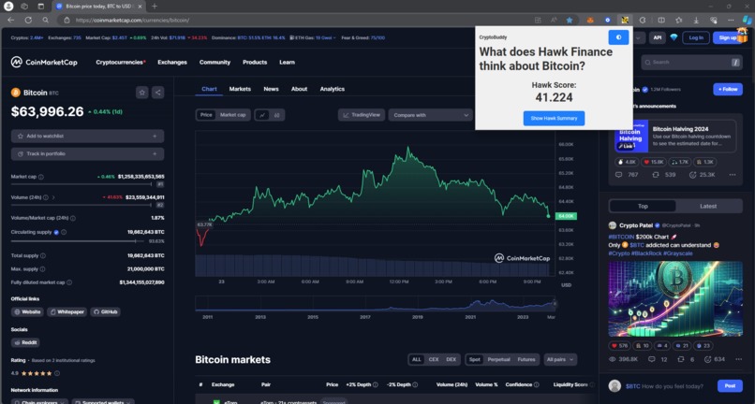The image size is (755, 404).
Task: Select Perpetual market type
Action: tap(498, 359)
